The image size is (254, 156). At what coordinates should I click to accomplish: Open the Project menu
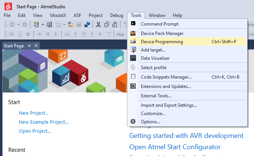[95, 15]
